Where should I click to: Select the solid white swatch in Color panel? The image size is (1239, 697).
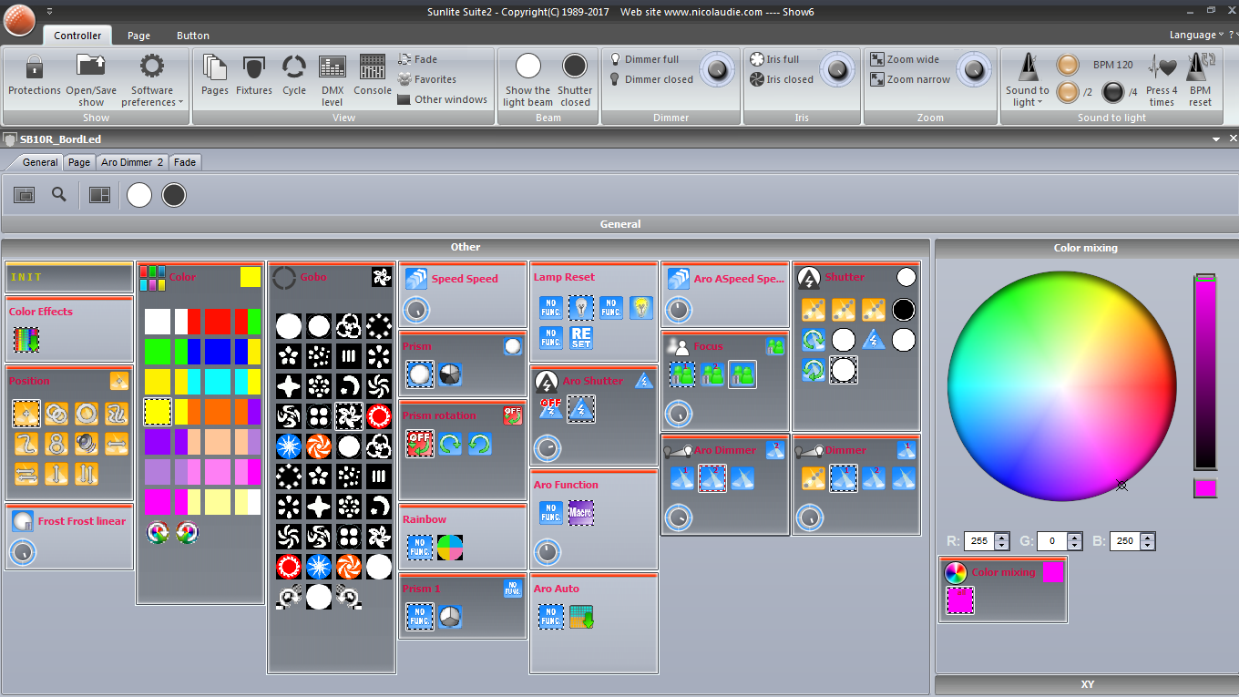click(x=158, y=322)
